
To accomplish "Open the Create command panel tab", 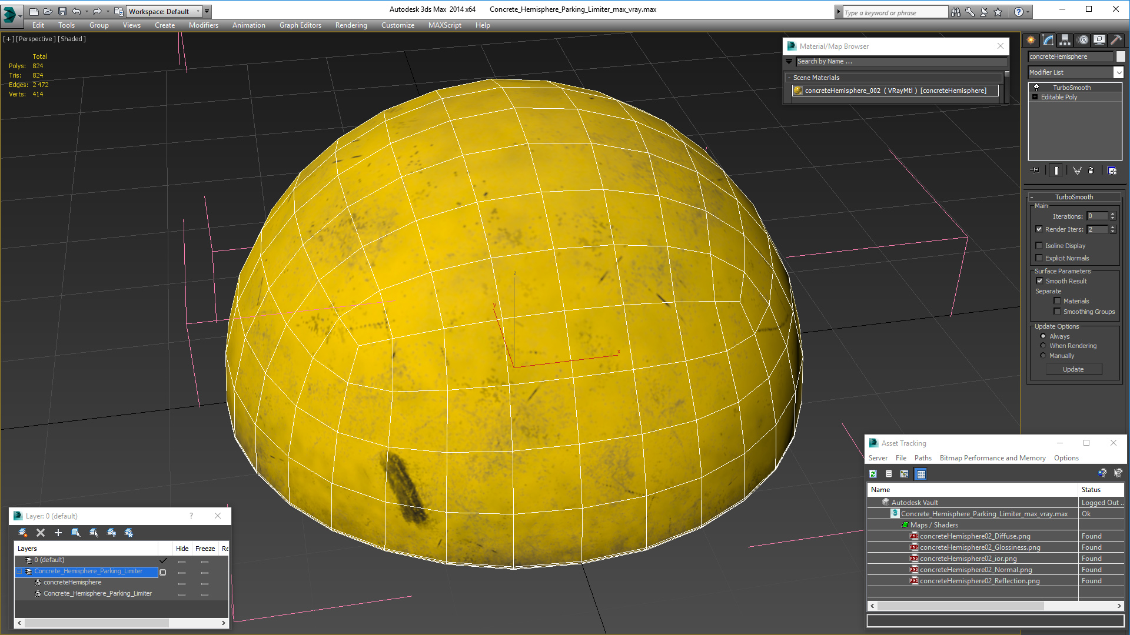I will (x=1031, y=40).
